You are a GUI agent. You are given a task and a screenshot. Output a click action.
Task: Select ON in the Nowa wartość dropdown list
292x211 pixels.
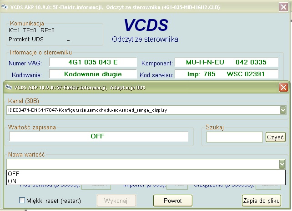(x=146, y=181)
